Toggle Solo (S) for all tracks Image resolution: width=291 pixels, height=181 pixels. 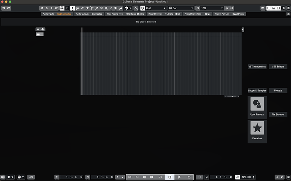pos(46,8)
